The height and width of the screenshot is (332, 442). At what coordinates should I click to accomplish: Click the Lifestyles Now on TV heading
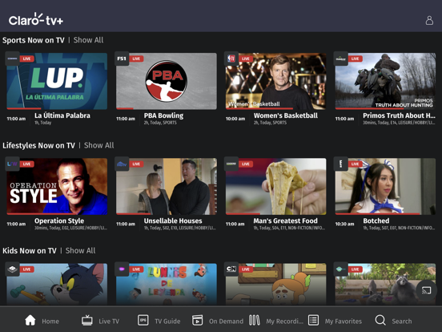[38, 145]
